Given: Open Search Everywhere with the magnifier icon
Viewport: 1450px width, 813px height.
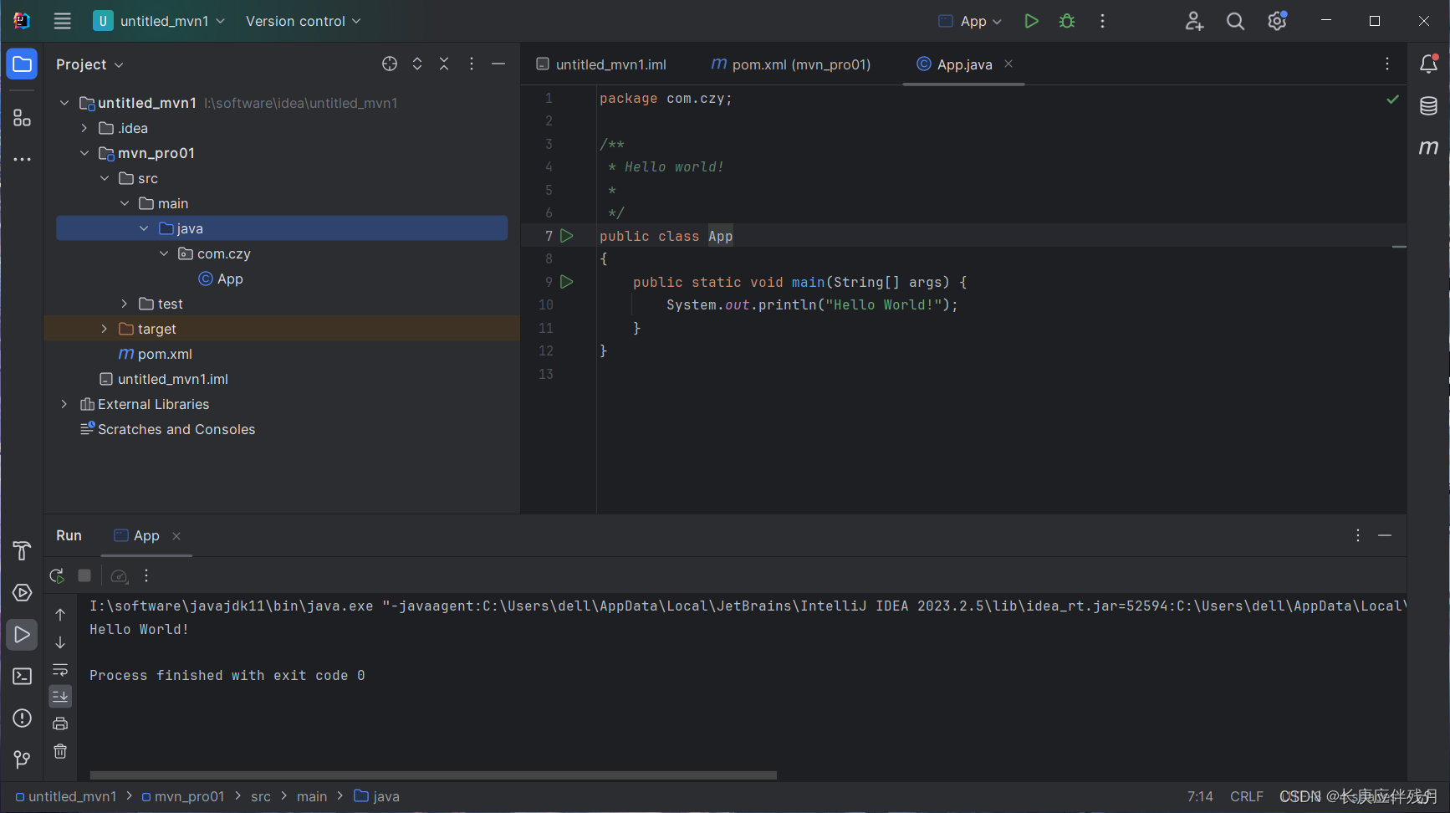Looking at the screenshot, I should [x=1235, y=20].
